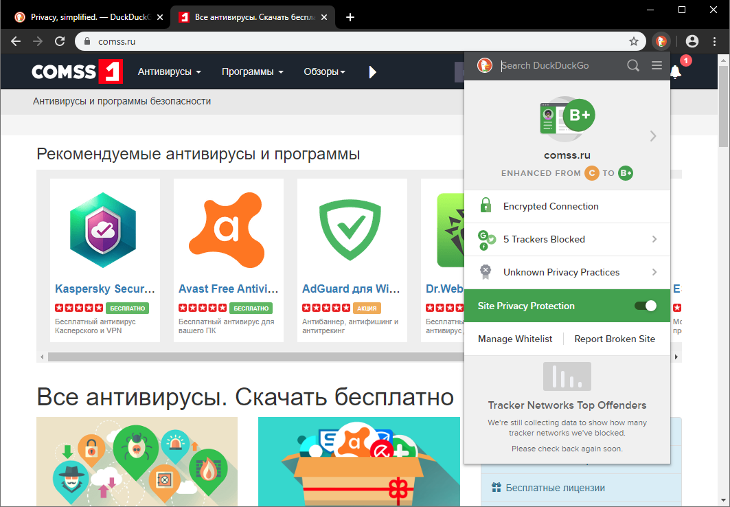Screen dimensions: 730x507
Task: Open the Chrome profile avatar menu
Action: click(x=692, y=41)
